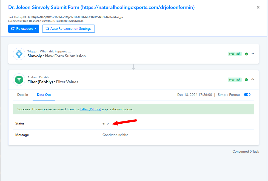Viewport: 268px width, 181px height.
Task: Click the Simvoly app icon
Action: [x=19, y=54]
